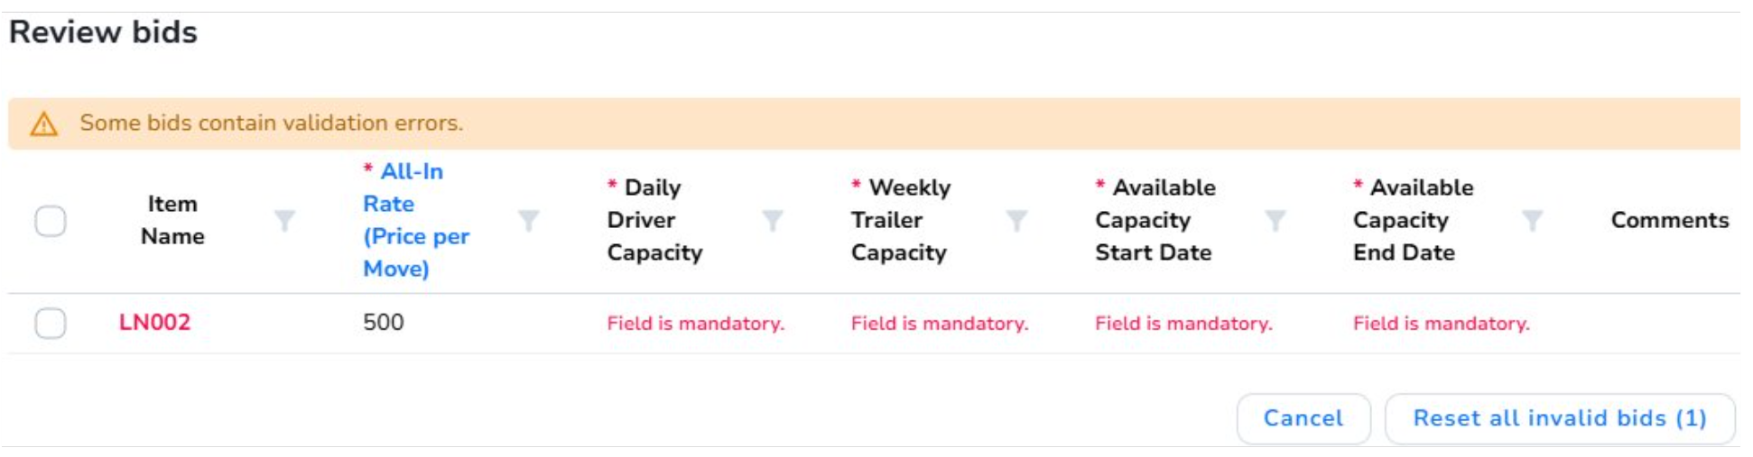Open the LN002 item link
Image resolution: width=1753 pixels, height=457 pixels.
click(x=154, y=323)
